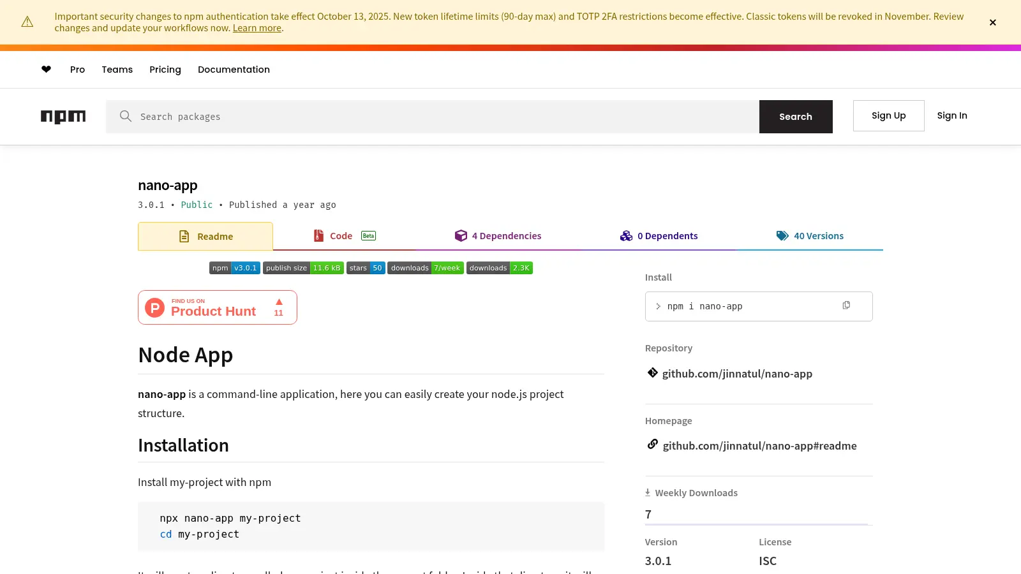The height and width of the screenshot is (574, 1021).
Task: Click the homepage link chain icon
Action: click(x=652, y=445)
